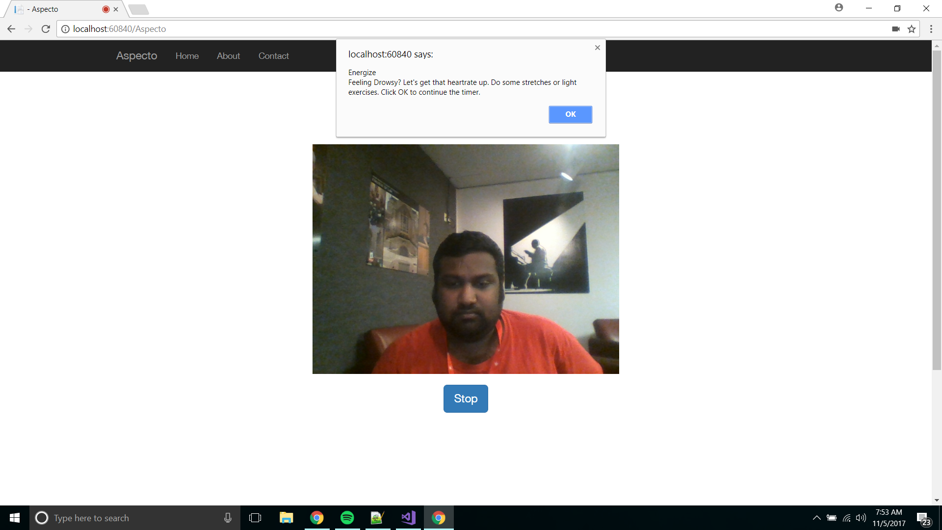The width and height of the screenshot is (942, 530).
Task: Click the webcam video preview
Action: [466, 259]
